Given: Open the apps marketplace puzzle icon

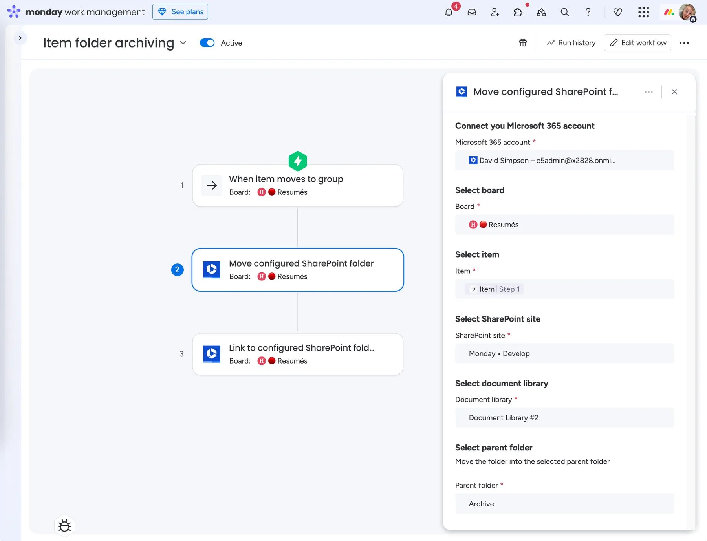Looking at the screenshot, I should click(518, 12).
